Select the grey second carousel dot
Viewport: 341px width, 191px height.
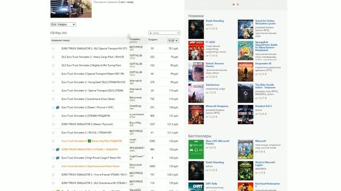[238, 4]
